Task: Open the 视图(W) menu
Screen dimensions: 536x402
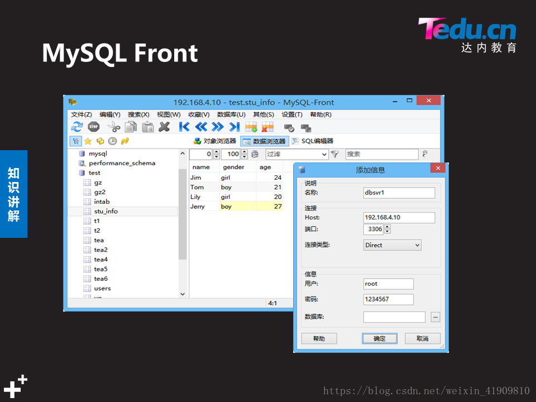Action: pyautogui.click(x=169, y=114)
